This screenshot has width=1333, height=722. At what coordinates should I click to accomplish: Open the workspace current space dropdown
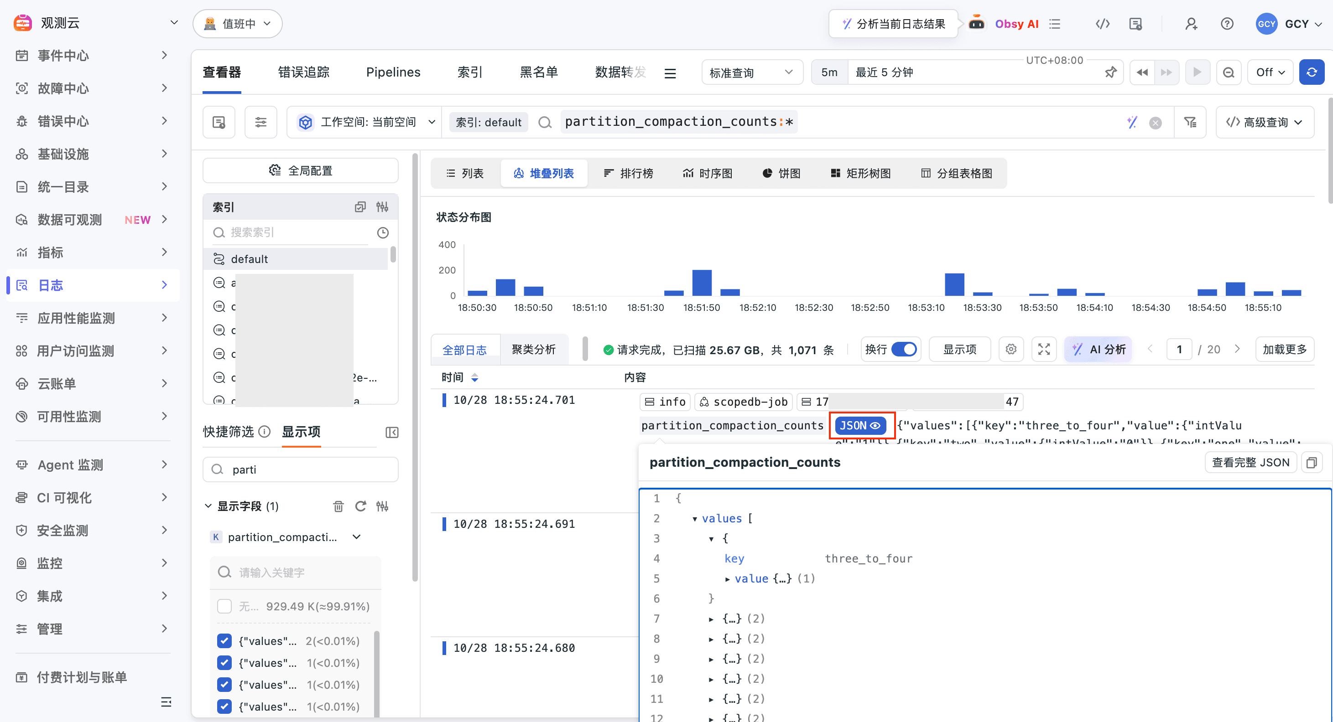click(x=365, y=122)
